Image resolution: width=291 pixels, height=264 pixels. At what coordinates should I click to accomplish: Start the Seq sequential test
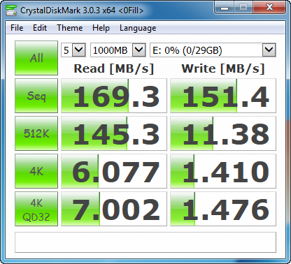pyautogui.click(x=36, y=96)
